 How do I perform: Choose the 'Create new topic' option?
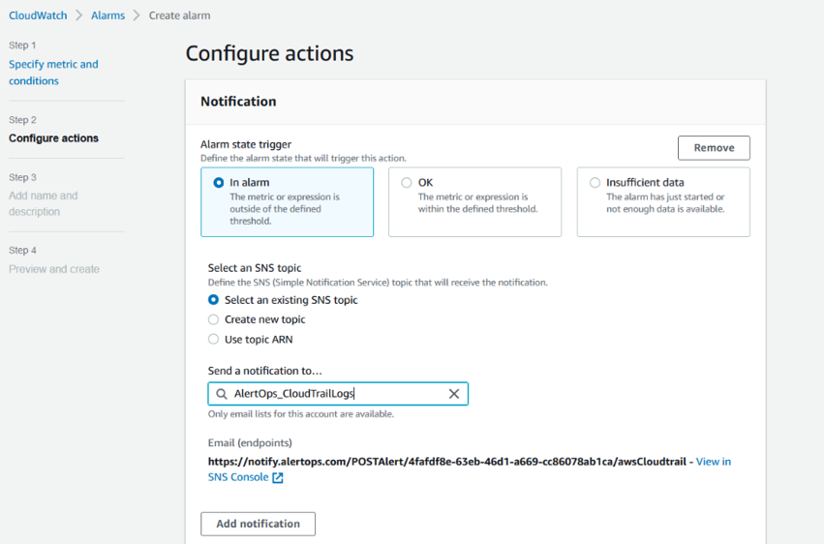click(x=214, y=319)
